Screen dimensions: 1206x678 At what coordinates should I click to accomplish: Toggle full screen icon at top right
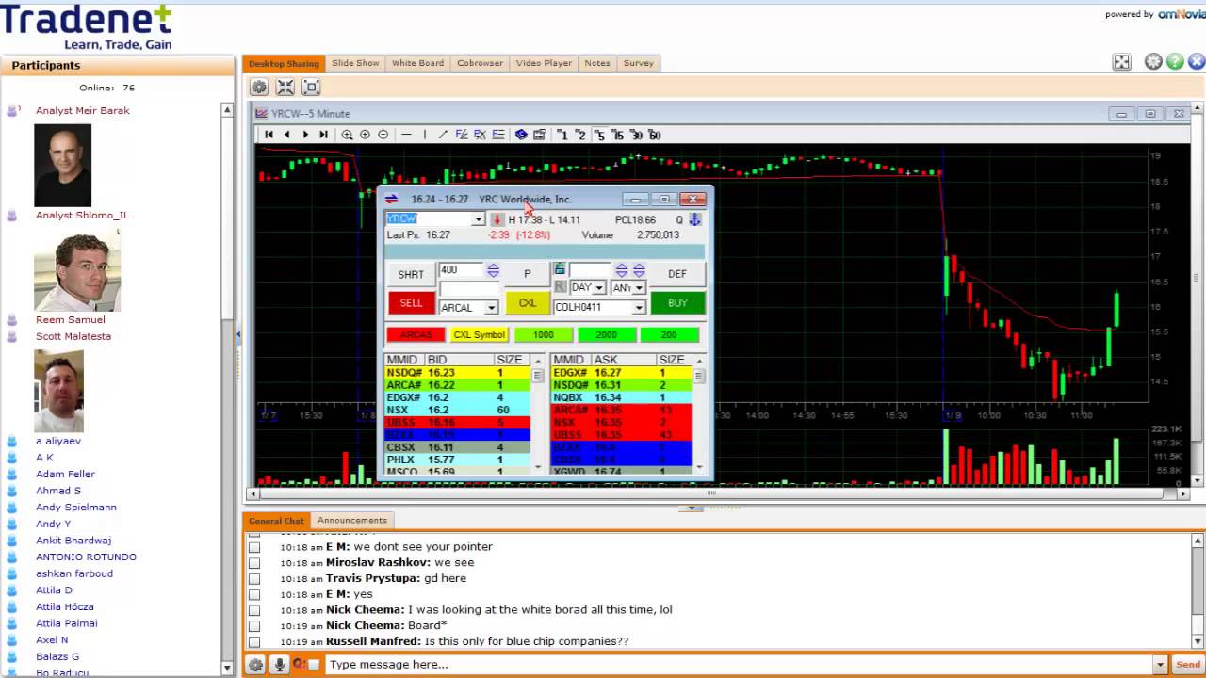click(1121, 62)
